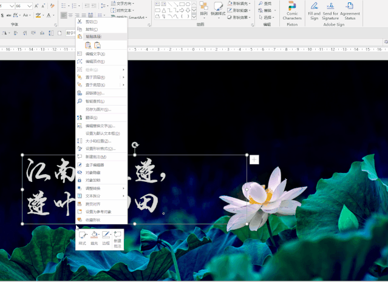Open 大小和位置 (Size and Position) entry
388x282 pixels.
101,141
